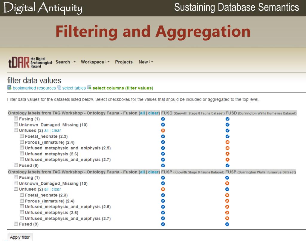
Task: Click FUSP Knowth orange cross icon for Unfused row
Action: [163, 189]
